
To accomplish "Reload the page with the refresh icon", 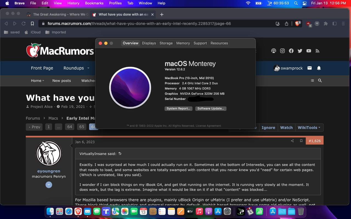I will pyautogui.click(x=24, y=24).
